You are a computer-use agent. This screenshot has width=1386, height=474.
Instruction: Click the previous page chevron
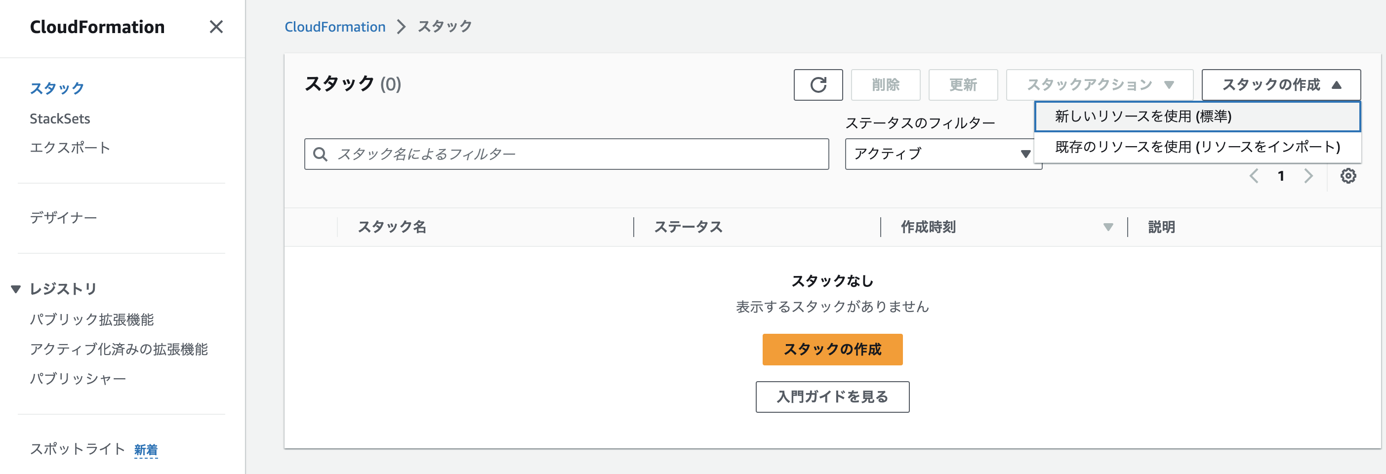click(1254, 175)
